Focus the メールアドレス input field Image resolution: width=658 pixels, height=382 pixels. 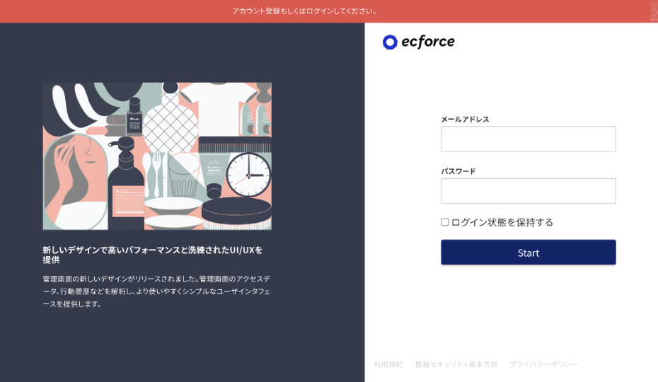coord(529,139)
